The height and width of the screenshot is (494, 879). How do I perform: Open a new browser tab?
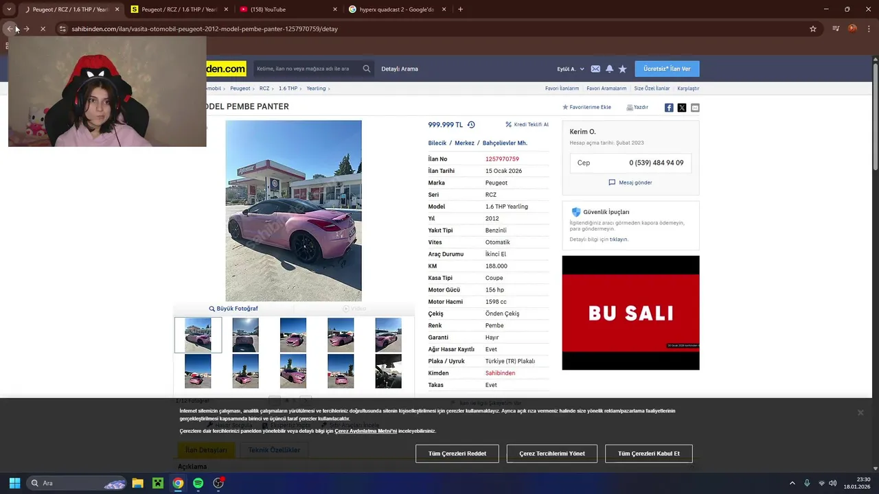[460, 10]
